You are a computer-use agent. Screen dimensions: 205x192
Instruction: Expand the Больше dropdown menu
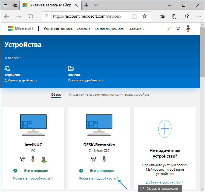137,29
